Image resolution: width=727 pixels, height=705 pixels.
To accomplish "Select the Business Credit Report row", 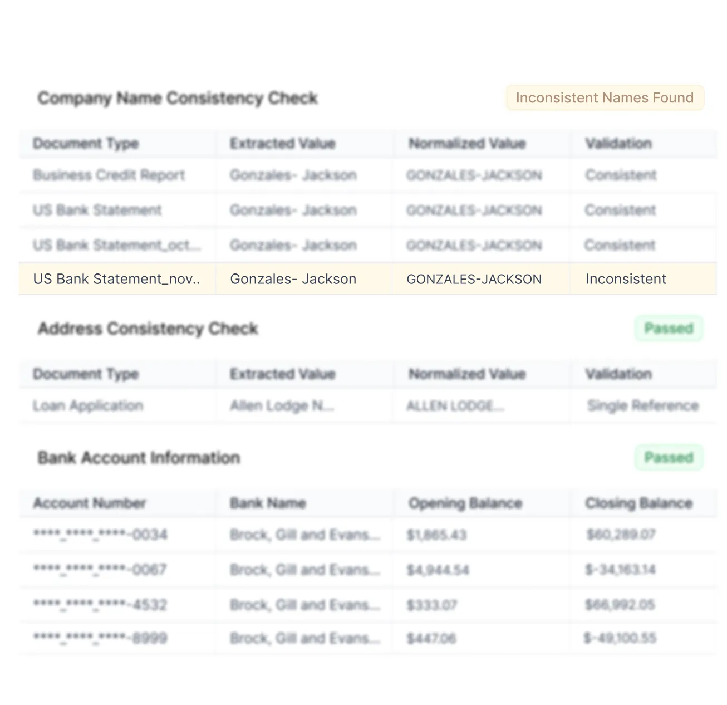I will [109, 175].
